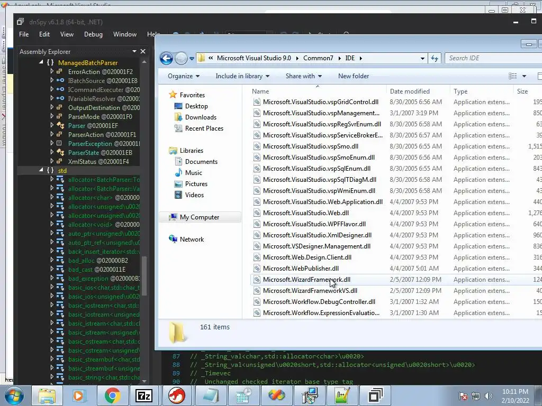Viewport: 542px width, 406px height.
Task: Click the change view icon in Explorer toolbar
Action: point(513,76)
